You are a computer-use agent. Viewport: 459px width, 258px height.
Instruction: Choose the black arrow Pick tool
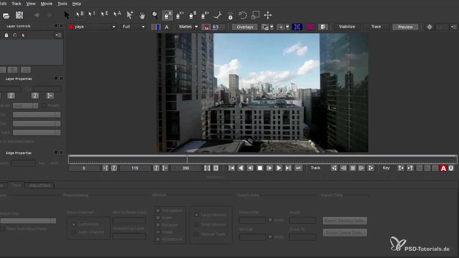pos(66,15)
